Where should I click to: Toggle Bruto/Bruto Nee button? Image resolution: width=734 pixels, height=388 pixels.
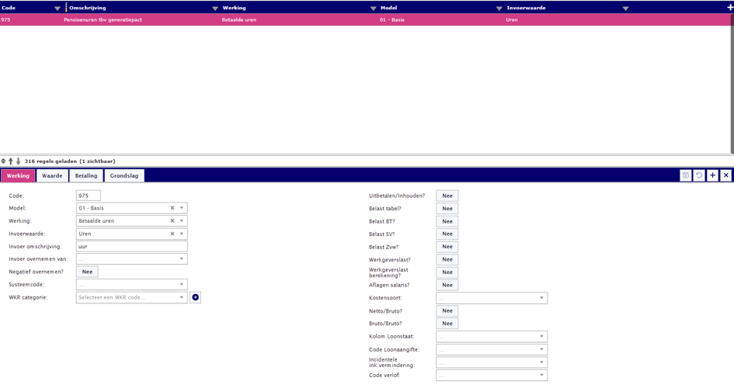[447, 324]
